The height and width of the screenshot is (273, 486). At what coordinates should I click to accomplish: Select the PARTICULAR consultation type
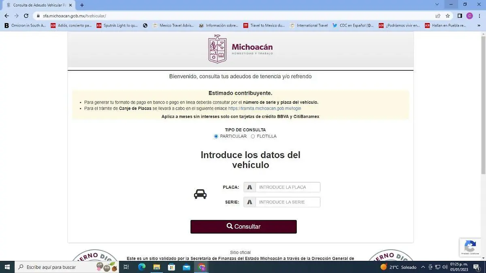(x=216, y=136)
